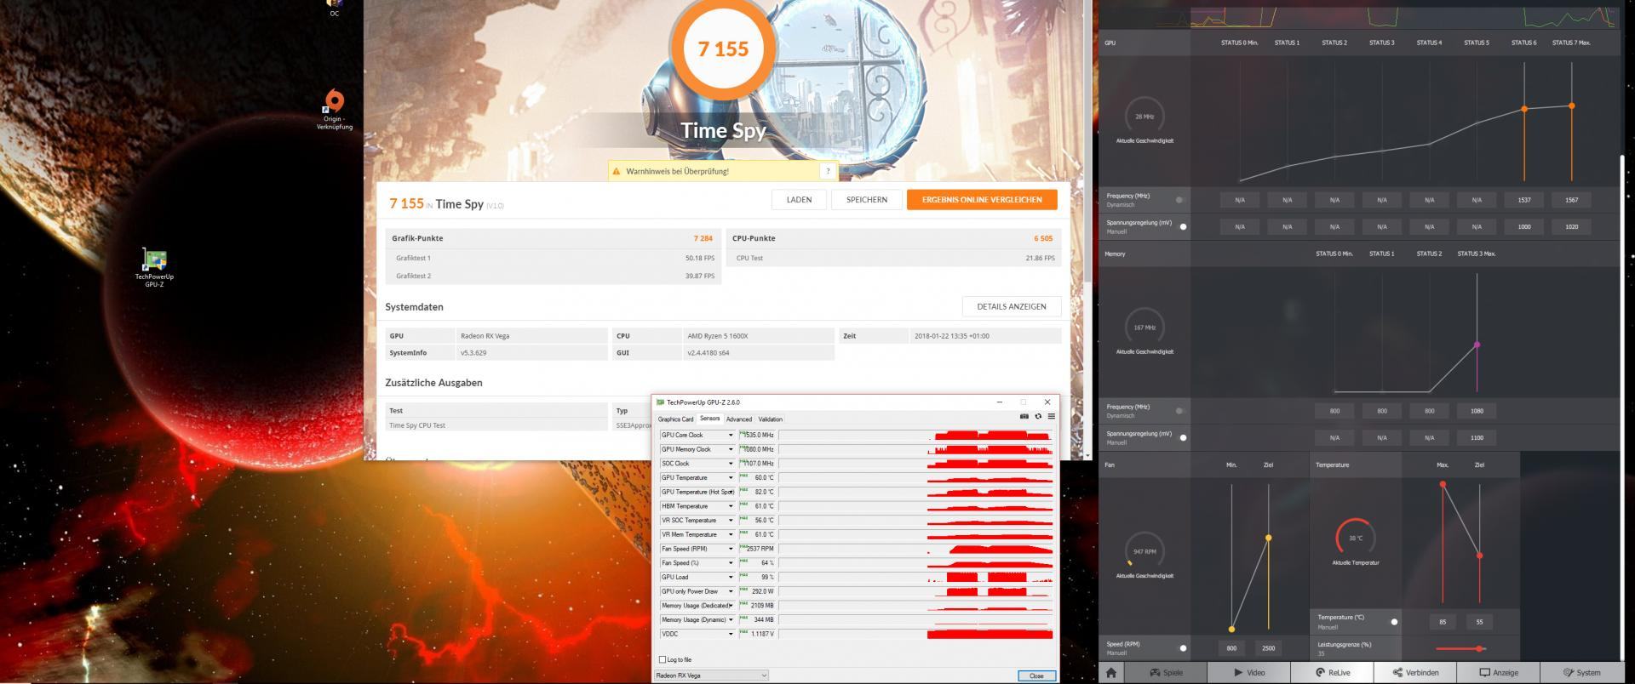This screenshot has height=684, width=1635.
Task: Click the Fan Ziel yellow slider handle
Action: pos(1268,538)
